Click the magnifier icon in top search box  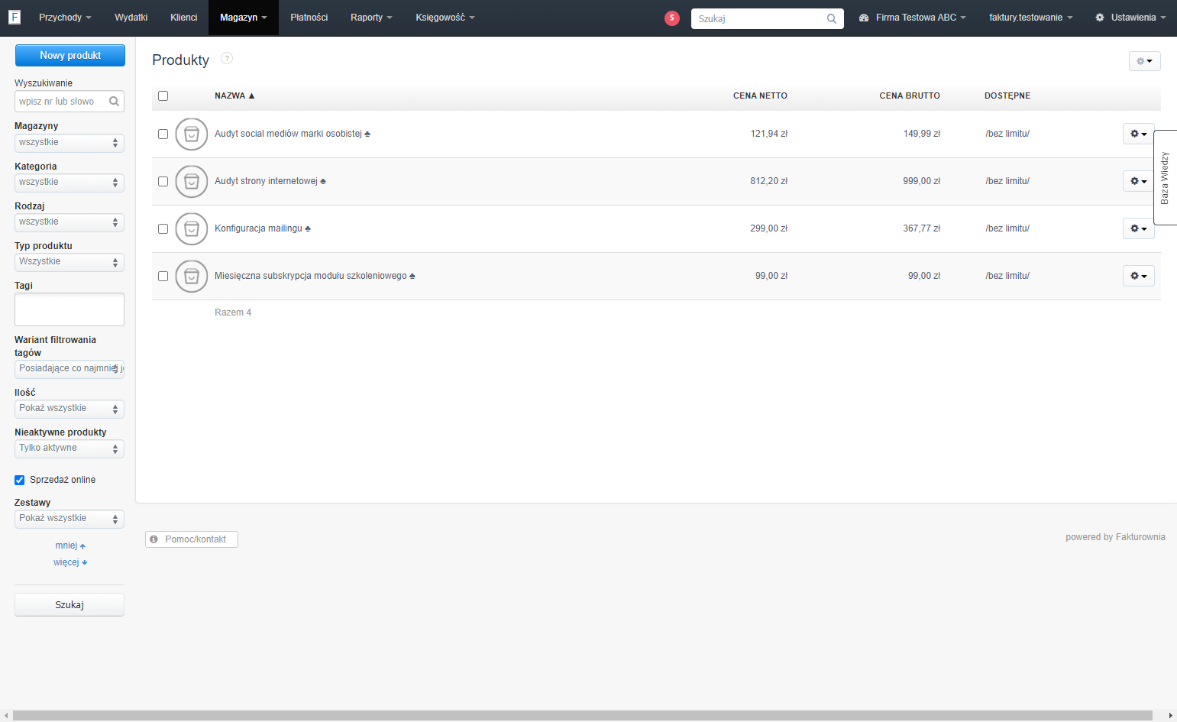(832, 18)
